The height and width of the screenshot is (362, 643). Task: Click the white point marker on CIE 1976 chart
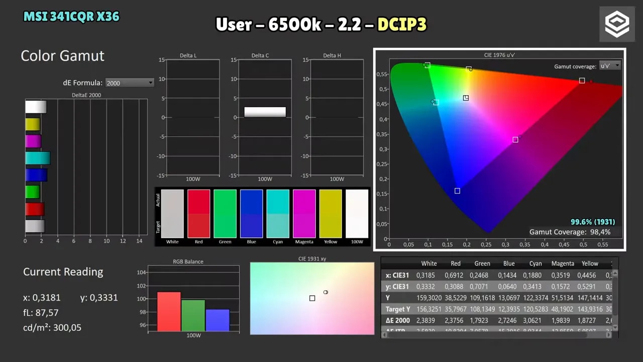[x=466, y=98]
